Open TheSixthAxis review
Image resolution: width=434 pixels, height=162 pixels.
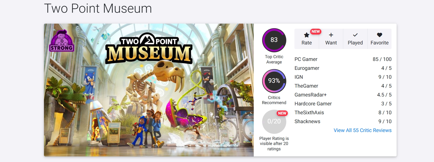(x=309, y=112)
